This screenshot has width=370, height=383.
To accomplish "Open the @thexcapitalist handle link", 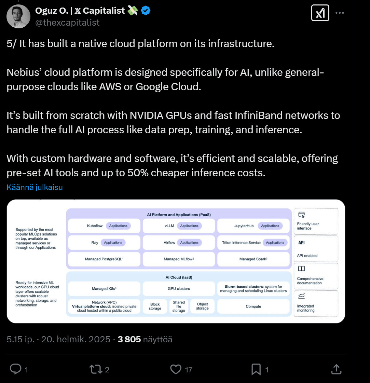I will click(67, 23).
